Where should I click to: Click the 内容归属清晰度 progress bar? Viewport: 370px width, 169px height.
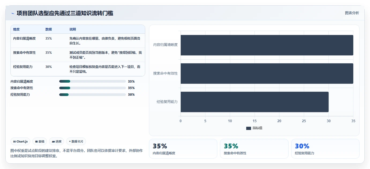(92, 81)
